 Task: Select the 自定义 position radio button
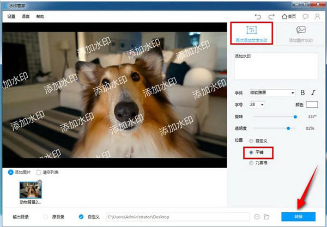click(250, 142)
